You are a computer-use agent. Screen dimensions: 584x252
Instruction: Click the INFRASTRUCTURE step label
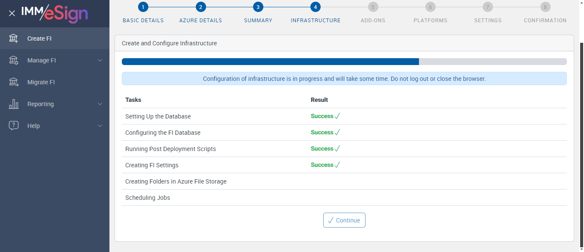[316, 21]
